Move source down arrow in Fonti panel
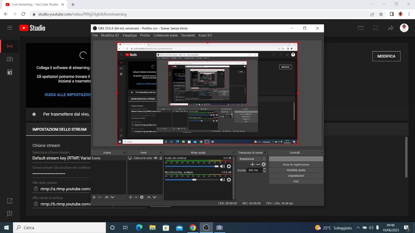This screenshot has width=415, height=233. [154, 197]
